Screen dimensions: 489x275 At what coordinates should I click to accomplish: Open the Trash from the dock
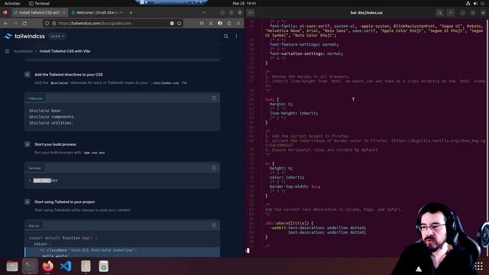click(x=104, y=267)
